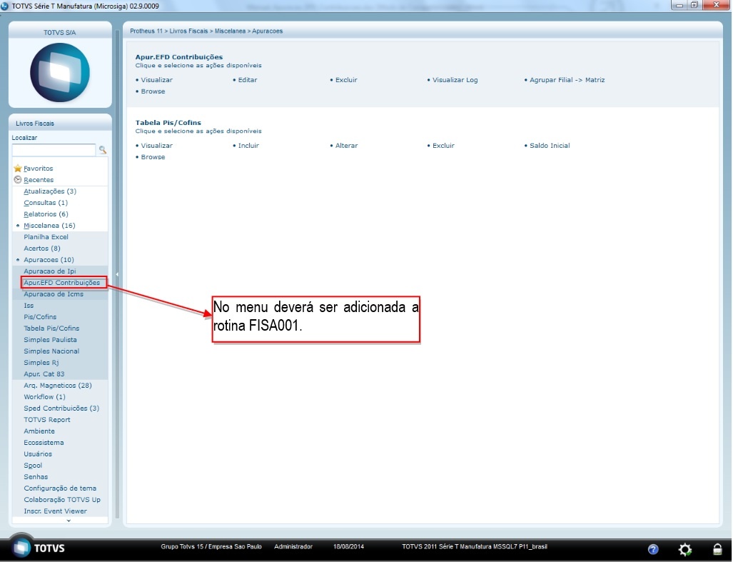733x562 pixels.
Task: Collapse Miscelanea (16) menu group
Action: [49, 226]
